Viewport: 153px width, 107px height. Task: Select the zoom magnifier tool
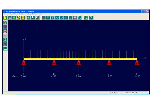(33, 18)
